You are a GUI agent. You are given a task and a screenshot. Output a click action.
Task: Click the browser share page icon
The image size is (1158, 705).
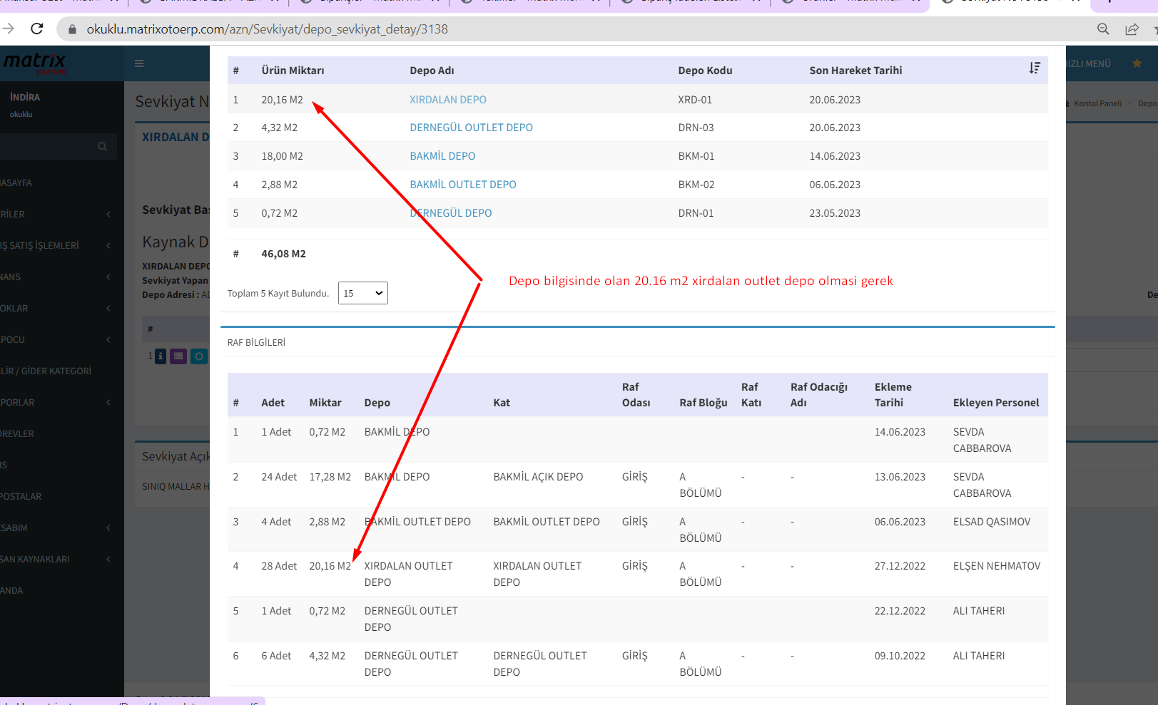point(1132,29)
